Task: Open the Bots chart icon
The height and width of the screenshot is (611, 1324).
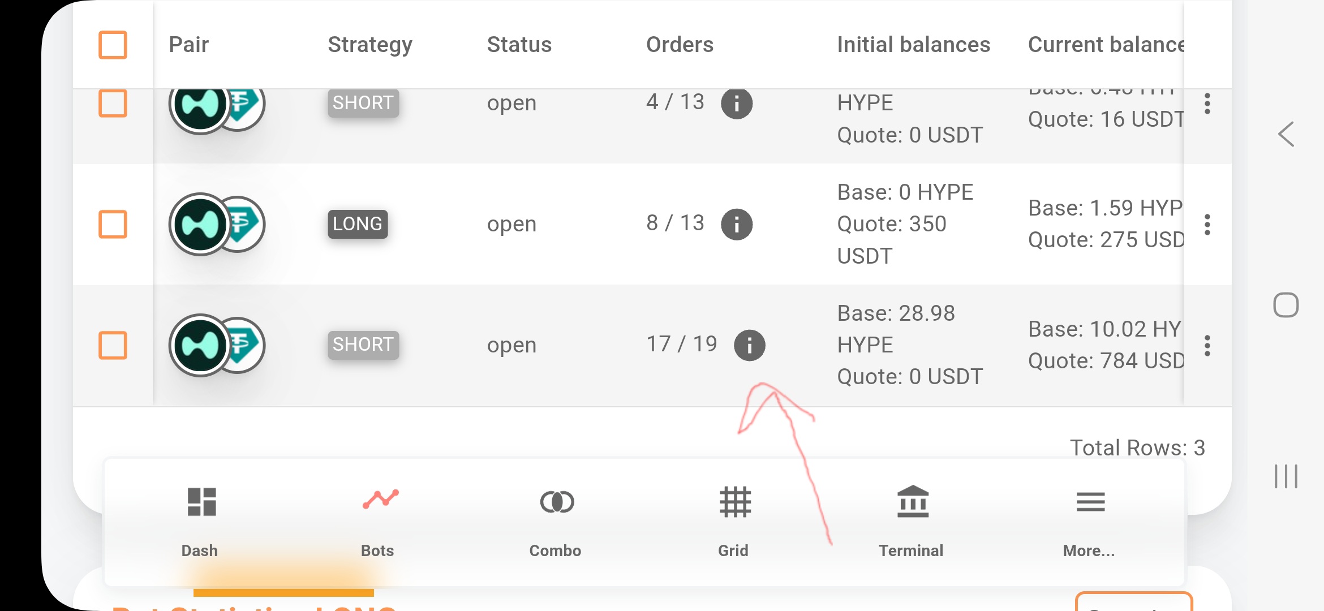Action: pos(380,500)
